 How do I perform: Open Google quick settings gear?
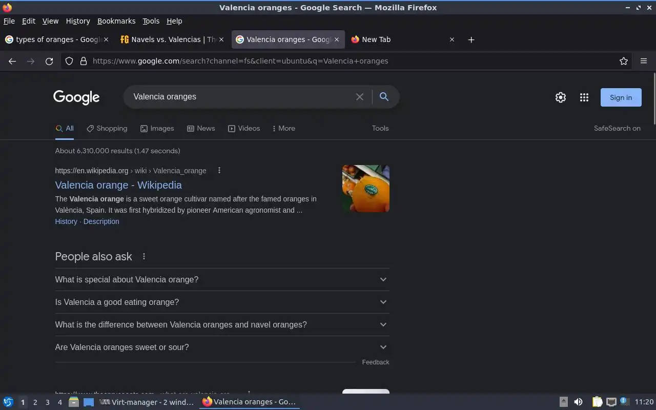[x=561, y=97]
